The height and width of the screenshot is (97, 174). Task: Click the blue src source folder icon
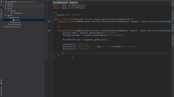coord(8,9)
